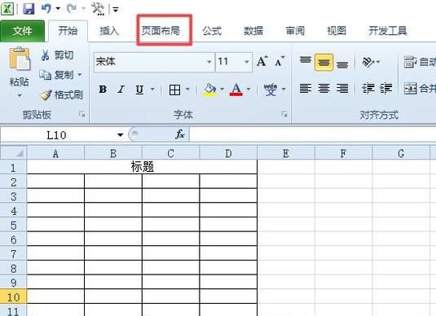Expand the 复制 dropdown arrow
The height and width of the screenshot is (316, 436).
[x=80, y=75]
